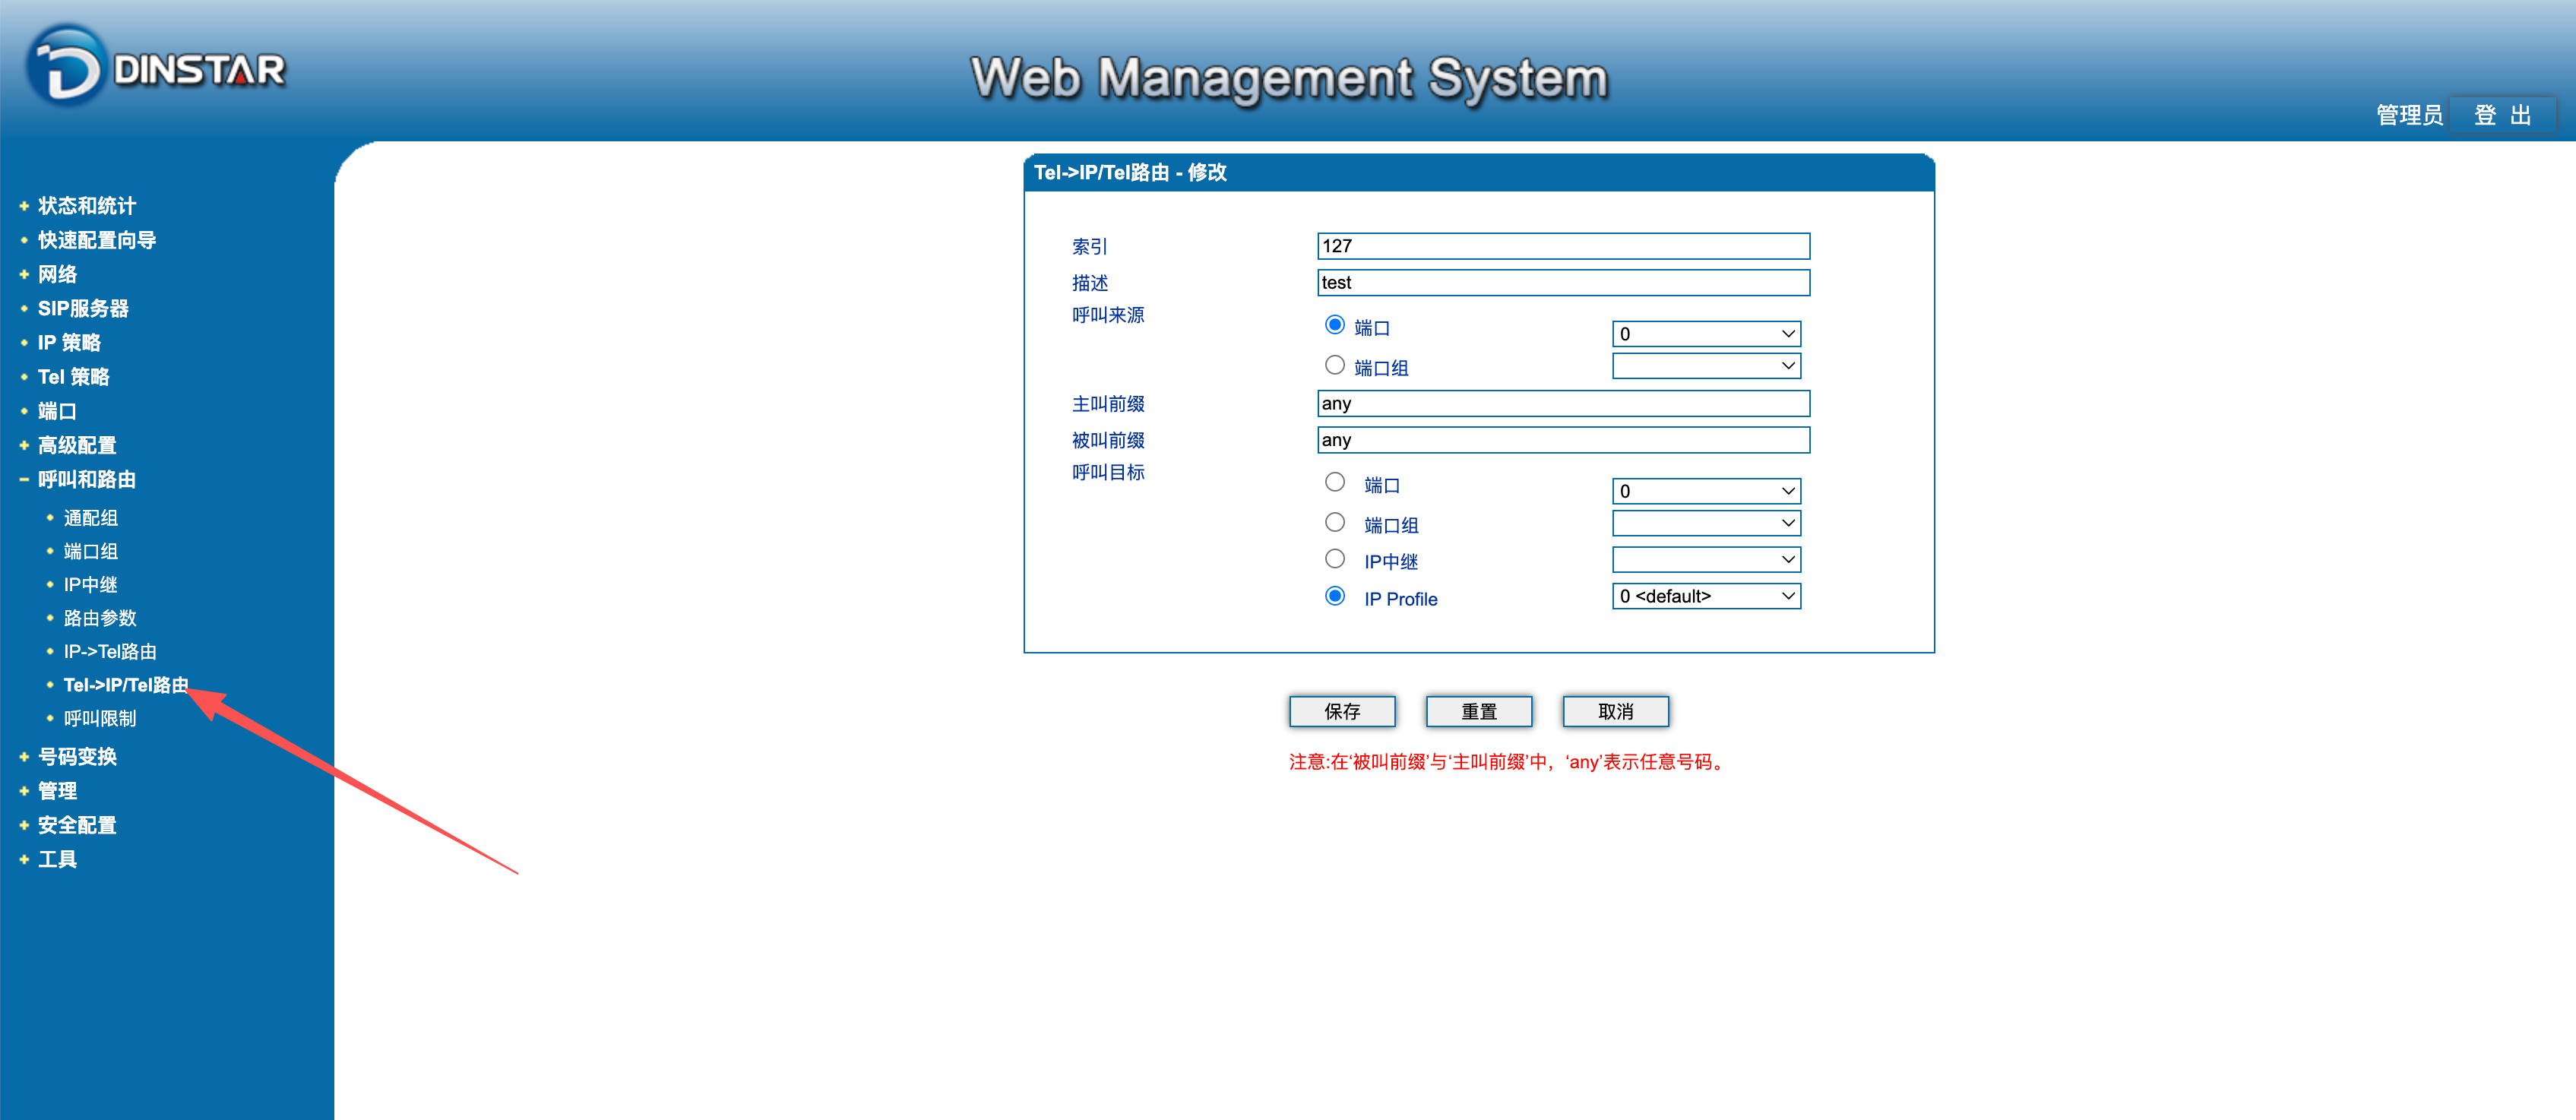This screenshot has width=2576, height=1120.
Task: Open the 端口 sidebar page
Action: pyautogui.click(x=57, y=411)
